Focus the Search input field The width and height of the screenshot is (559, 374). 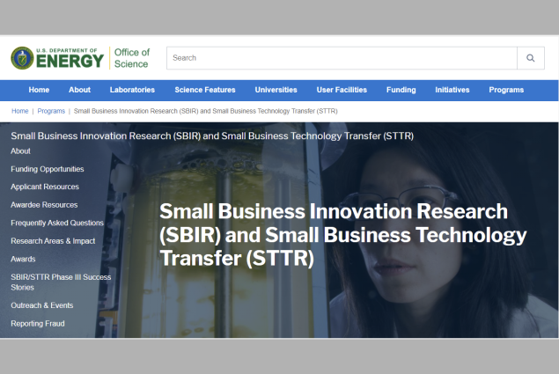pos(342,58)
